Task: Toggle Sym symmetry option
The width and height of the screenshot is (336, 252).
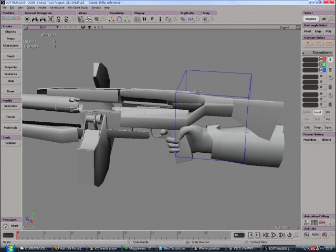Action: pos(328,128)
